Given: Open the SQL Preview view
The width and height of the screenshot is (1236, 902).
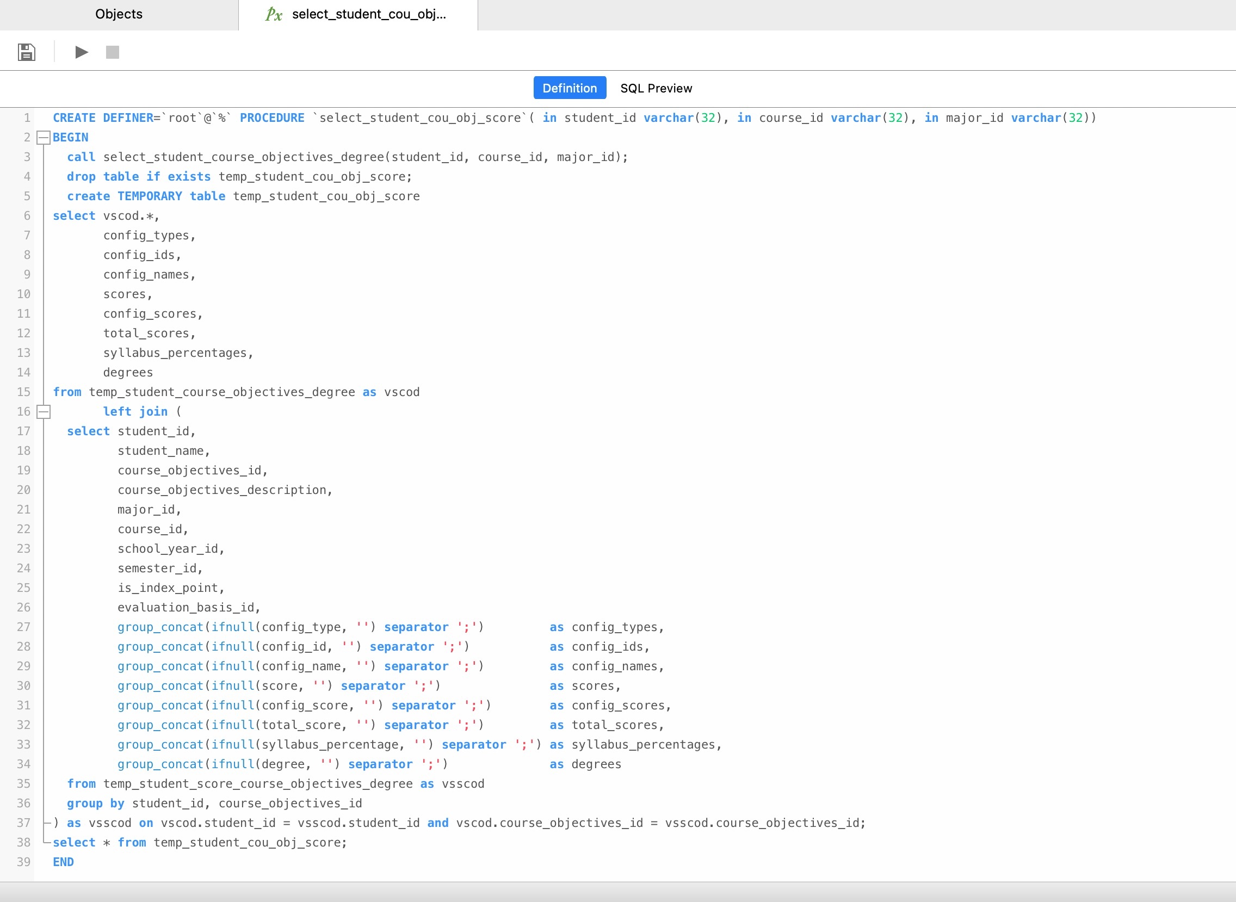Looking at the screenshot, I should point(656,88).
